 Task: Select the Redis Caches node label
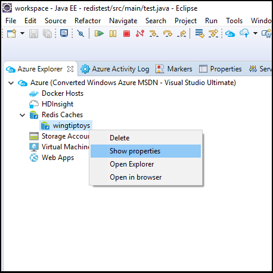62,115
